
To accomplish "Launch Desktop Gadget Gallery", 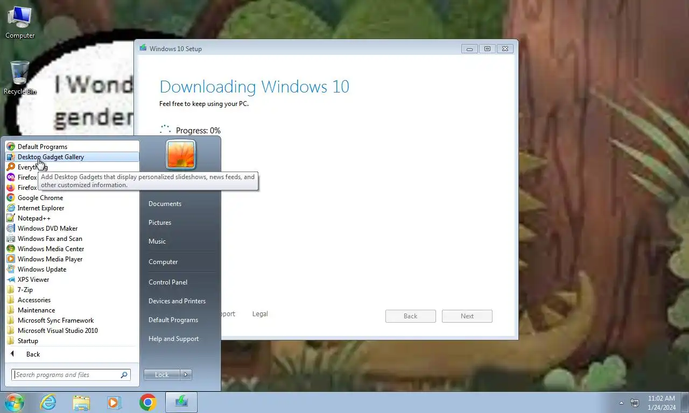I will tap(72, 156).
